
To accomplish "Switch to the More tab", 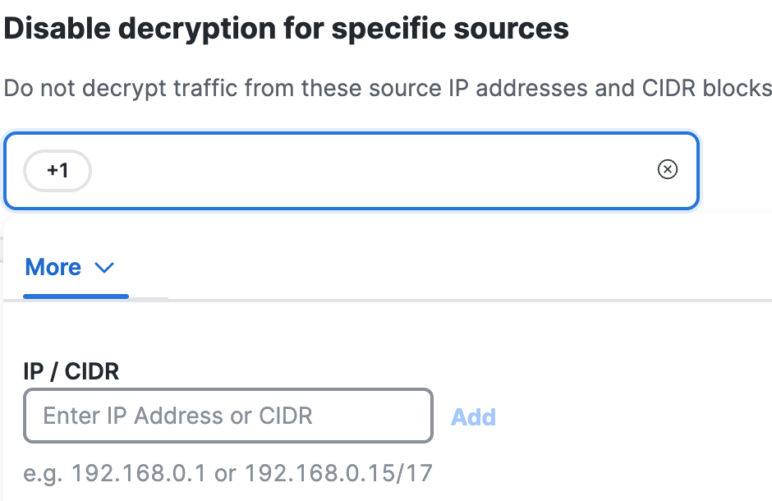I will tap(54, 268).
